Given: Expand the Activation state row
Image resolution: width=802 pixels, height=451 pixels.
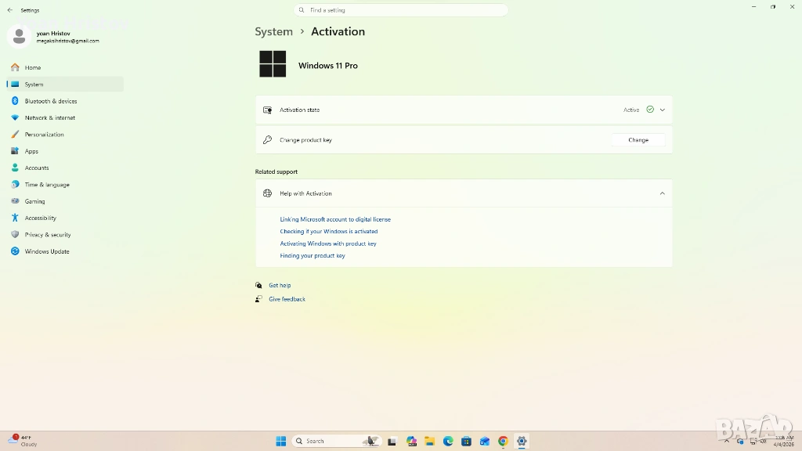Looking at the screenshot, I should coord(662,110).
